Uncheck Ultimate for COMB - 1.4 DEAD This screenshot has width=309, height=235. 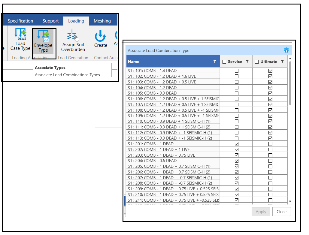pos(270,71)
